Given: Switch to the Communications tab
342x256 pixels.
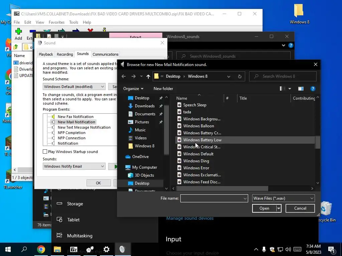Looking at the screenshot, I should 105,54.
